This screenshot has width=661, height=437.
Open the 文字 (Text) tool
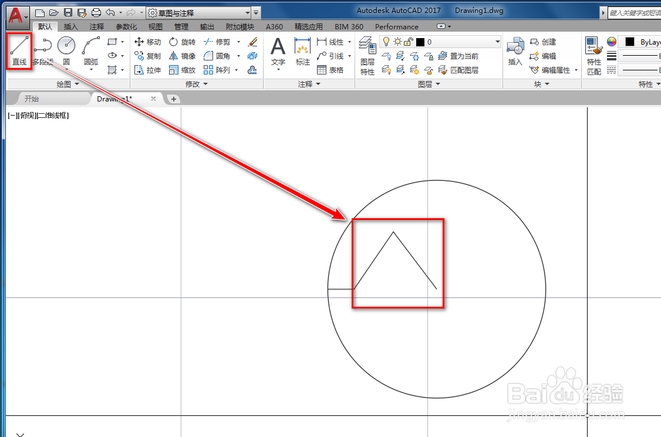(x=278, y=52)
